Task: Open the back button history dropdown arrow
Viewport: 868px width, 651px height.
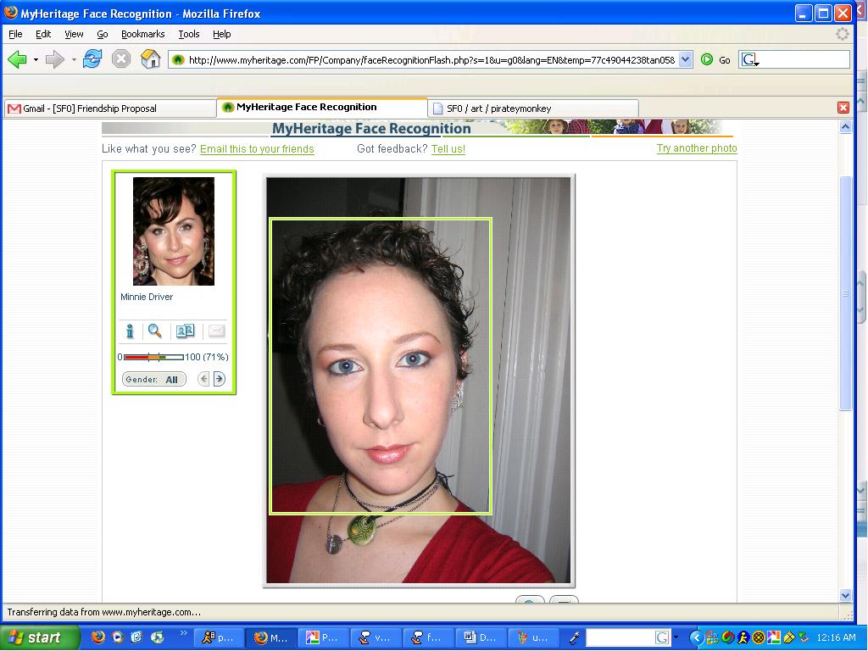Action: tap(36, 59)
